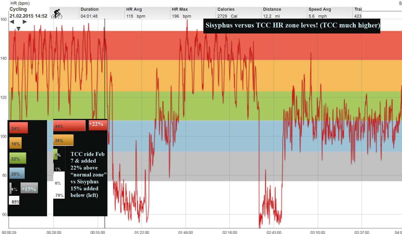Click the Sisyphus versus TCC title banner
This screenshot has width=402, height=234.
click(292, 26)
